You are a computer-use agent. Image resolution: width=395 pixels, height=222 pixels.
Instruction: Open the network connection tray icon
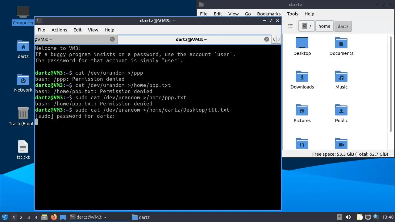pos(368,217)
